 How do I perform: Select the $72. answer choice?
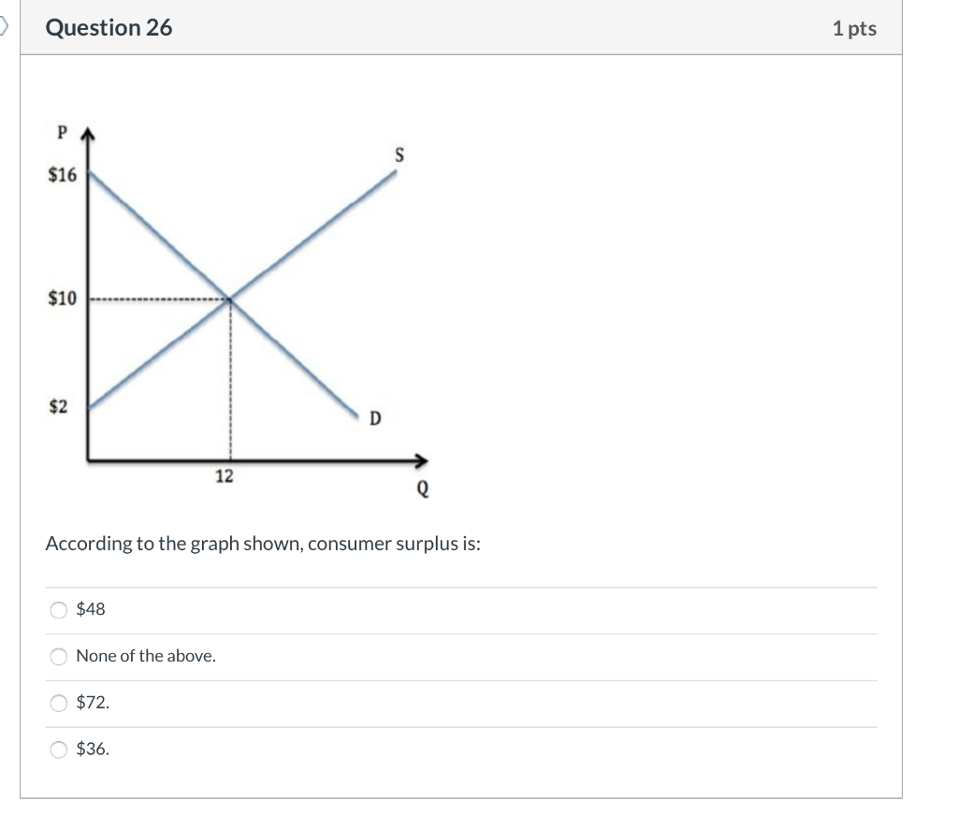click(58, 703)
